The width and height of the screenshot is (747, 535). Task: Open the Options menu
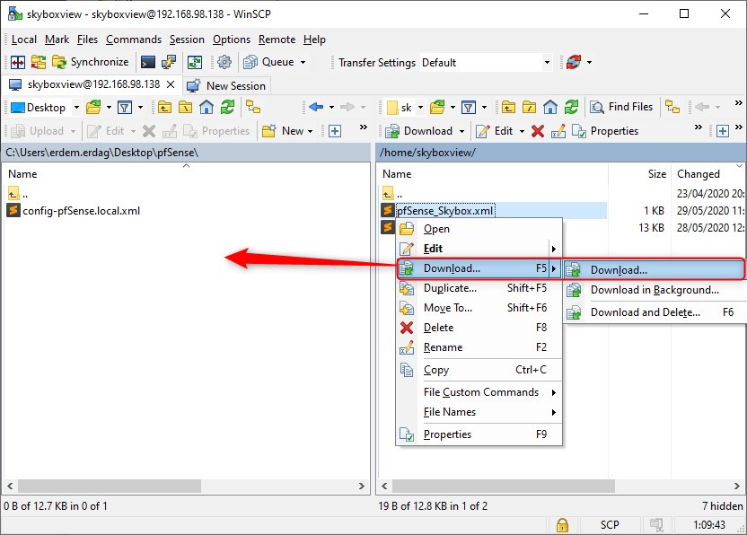[232, 39]
